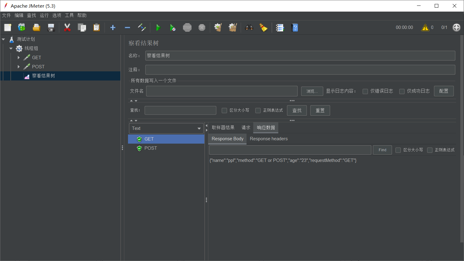The height and width of the screenshot is (261, 464).
Task: Switch to 取样器结果 tab
Action: click(223, 128)
